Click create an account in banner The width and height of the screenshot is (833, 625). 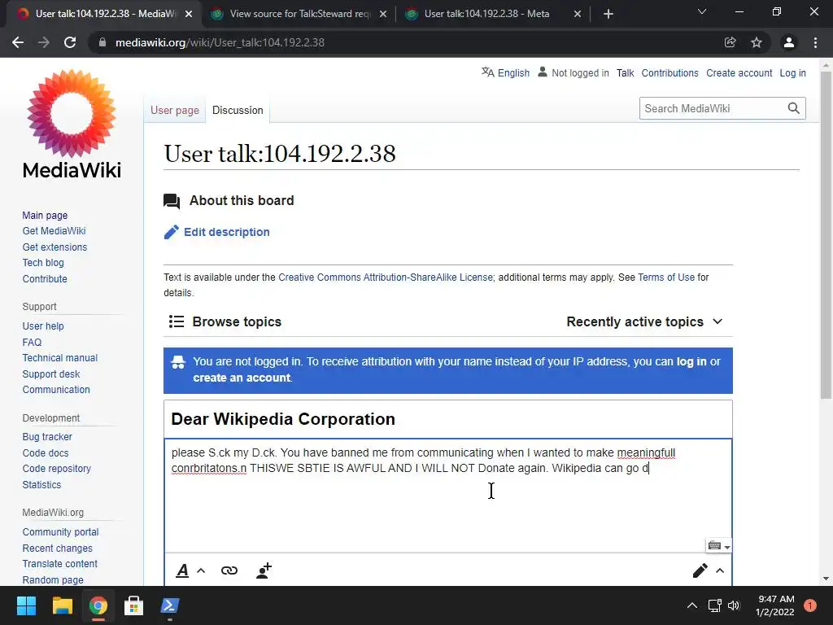pos(242,378)
